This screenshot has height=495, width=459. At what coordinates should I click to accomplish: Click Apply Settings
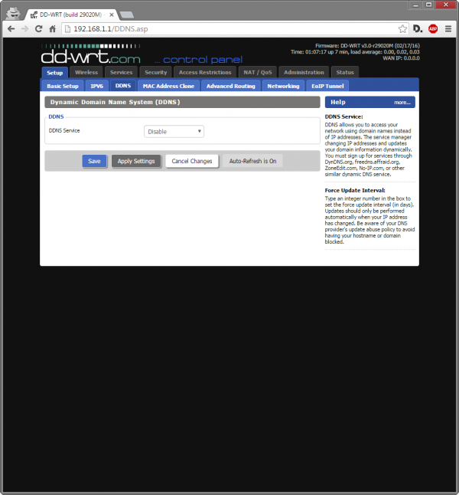click(x=136, y=161)
